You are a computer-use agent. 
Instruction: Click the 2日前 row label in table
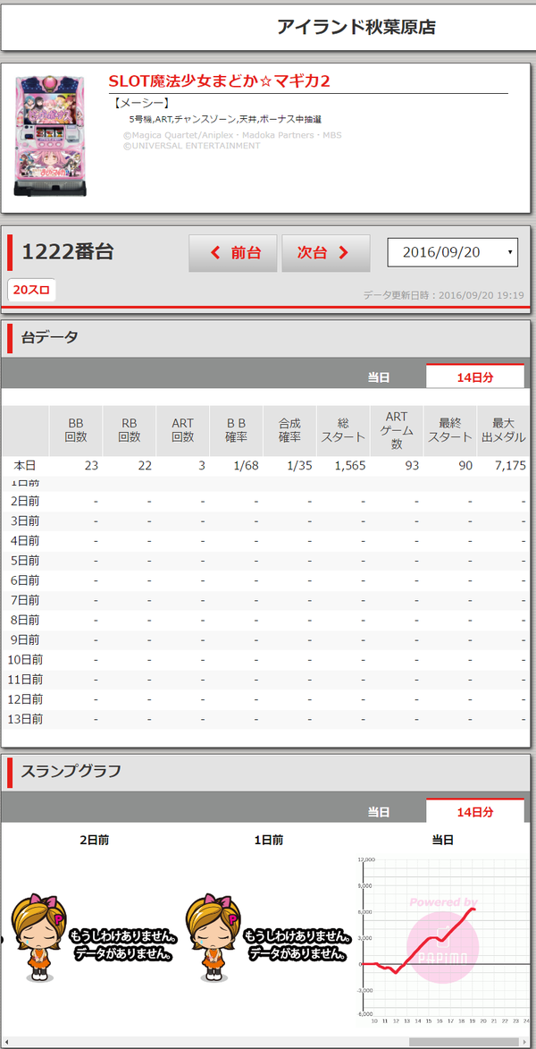25,501
